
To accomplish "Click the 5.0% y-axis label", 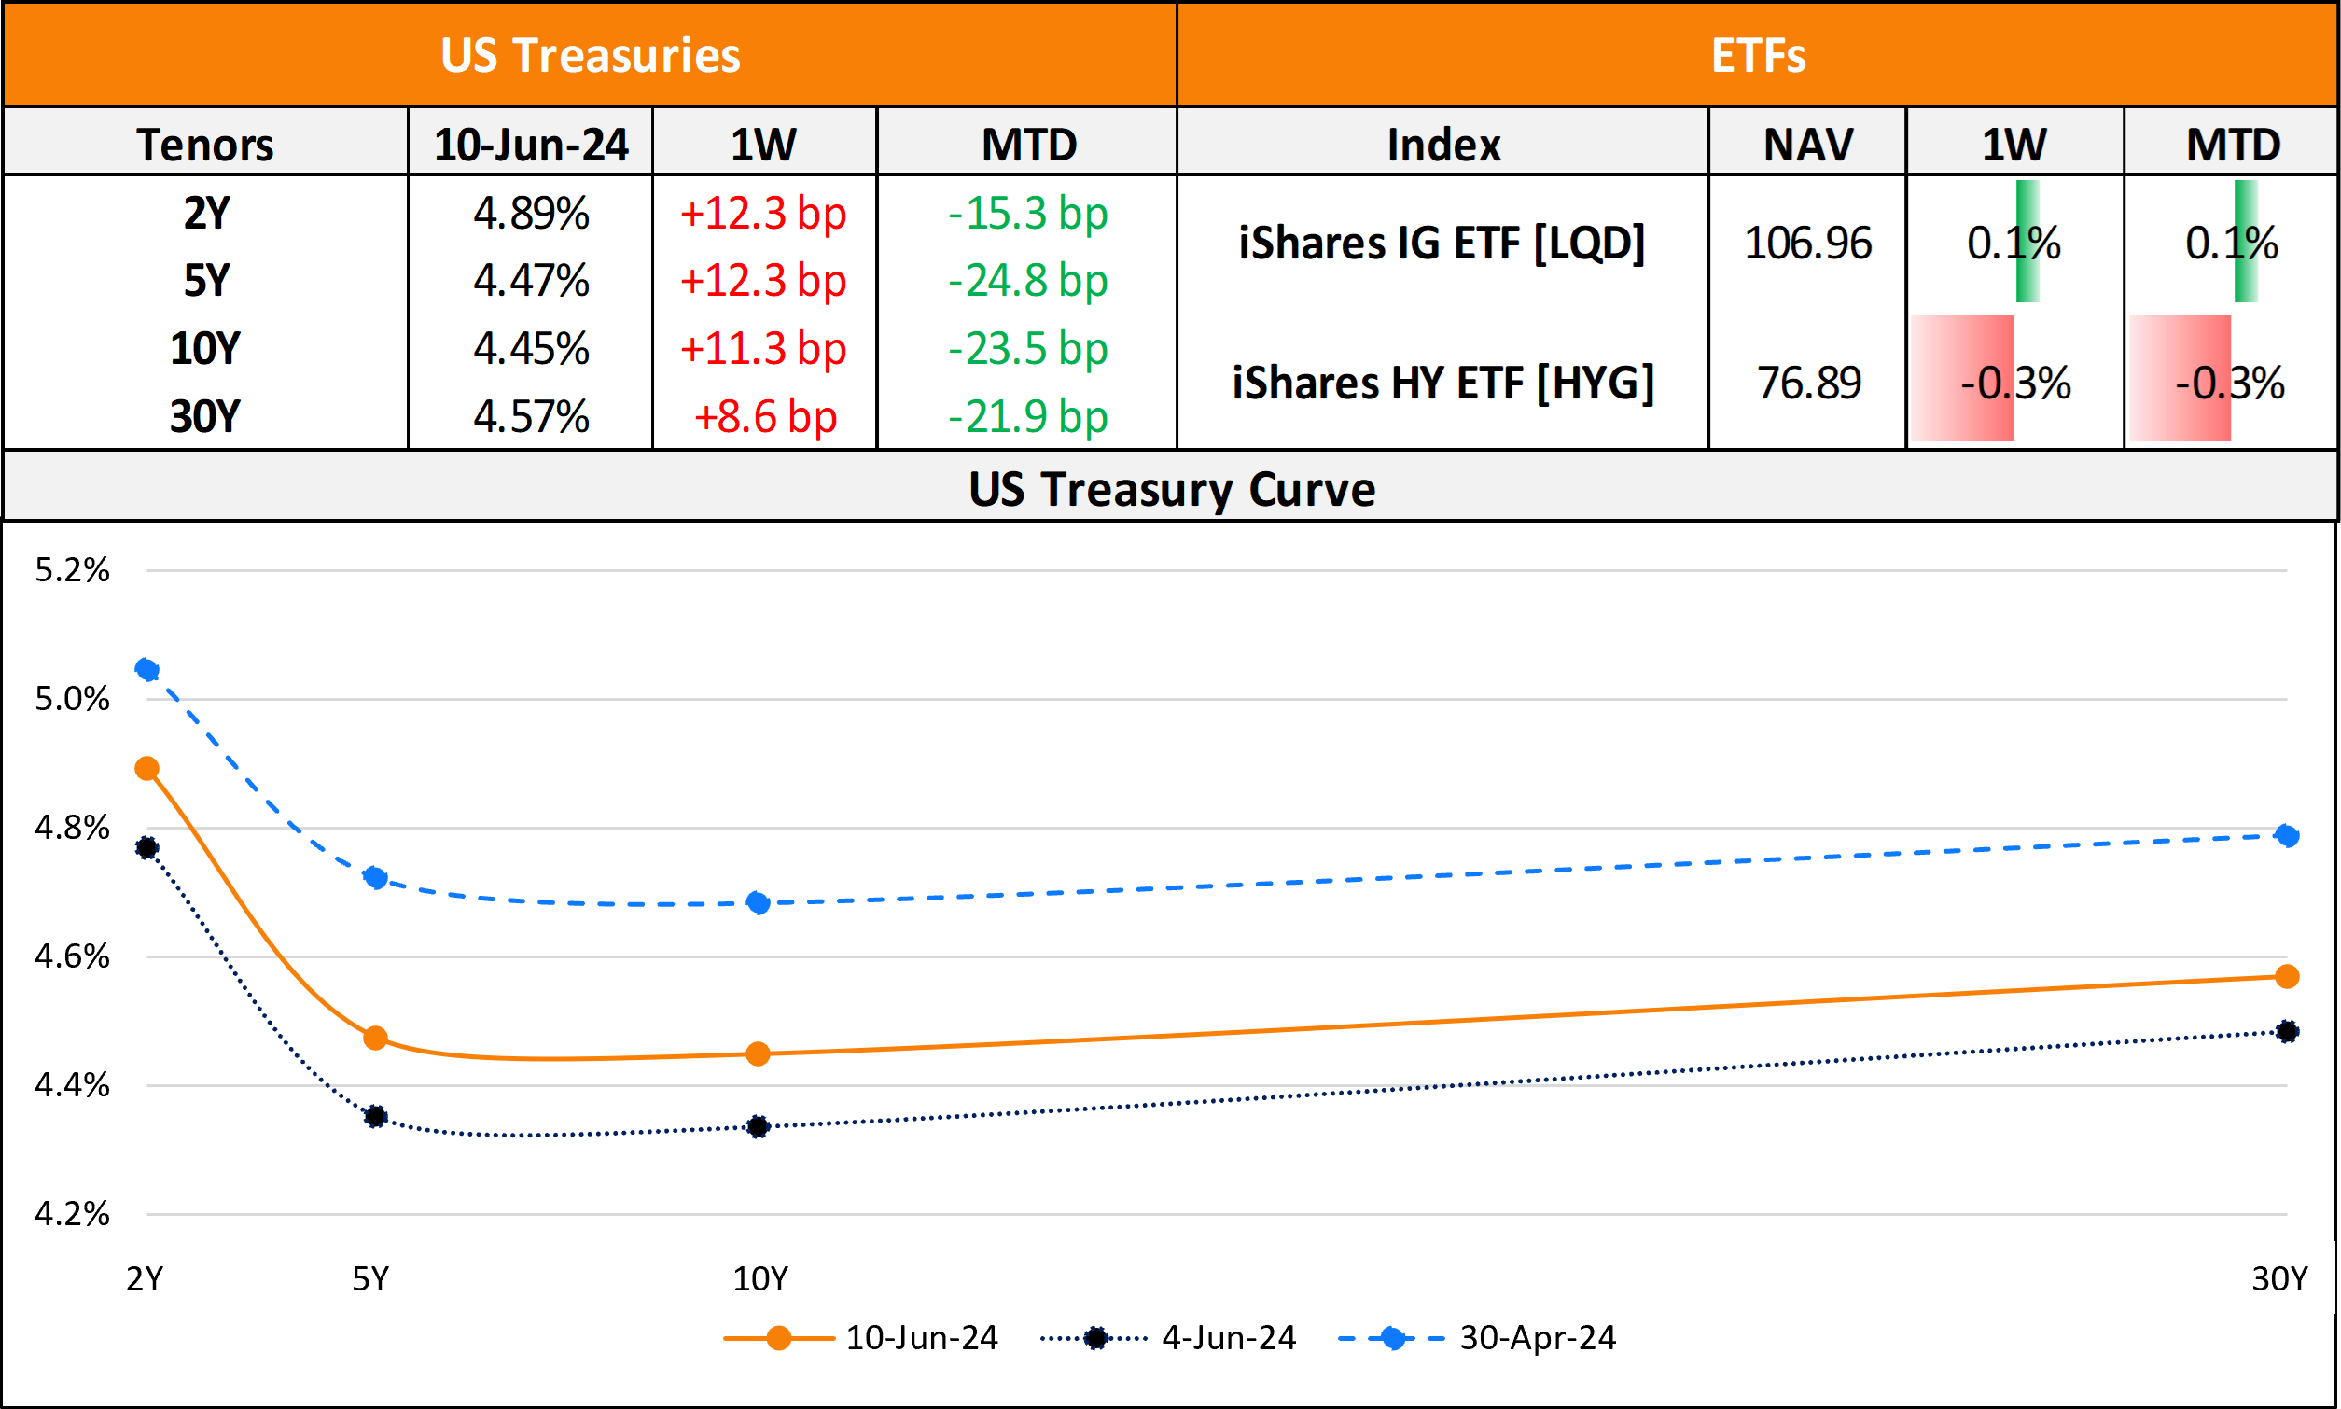I will pyautogui.click(x=72, y=699).
